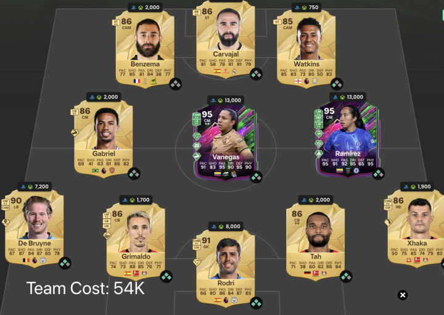Viewport: 444px width, 315px height.
Task: Click the 750 price tag above Watkins
Action: point(306,7)
